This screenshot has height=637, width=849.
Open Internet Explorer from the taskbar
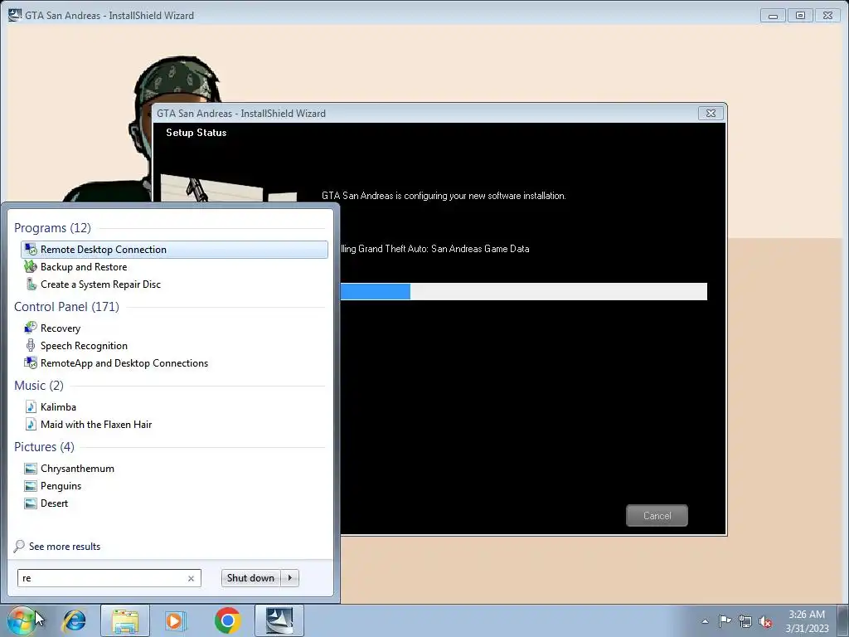74,620
